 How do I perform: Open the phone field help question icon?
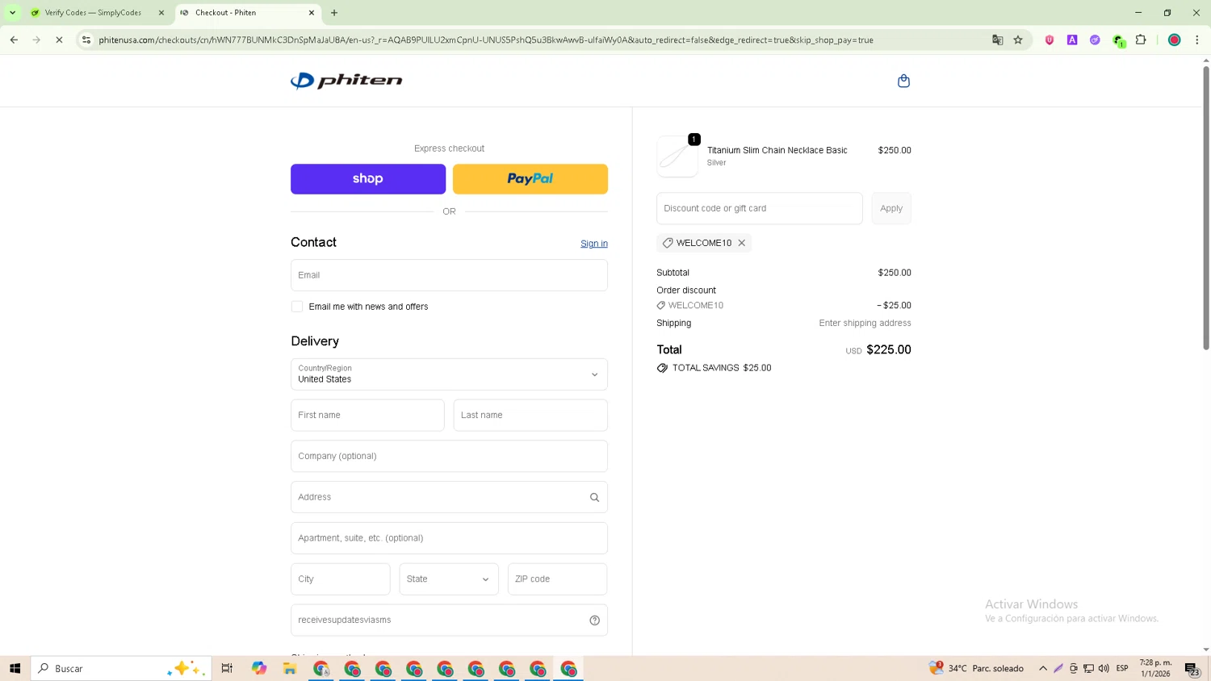pos(594,620)
